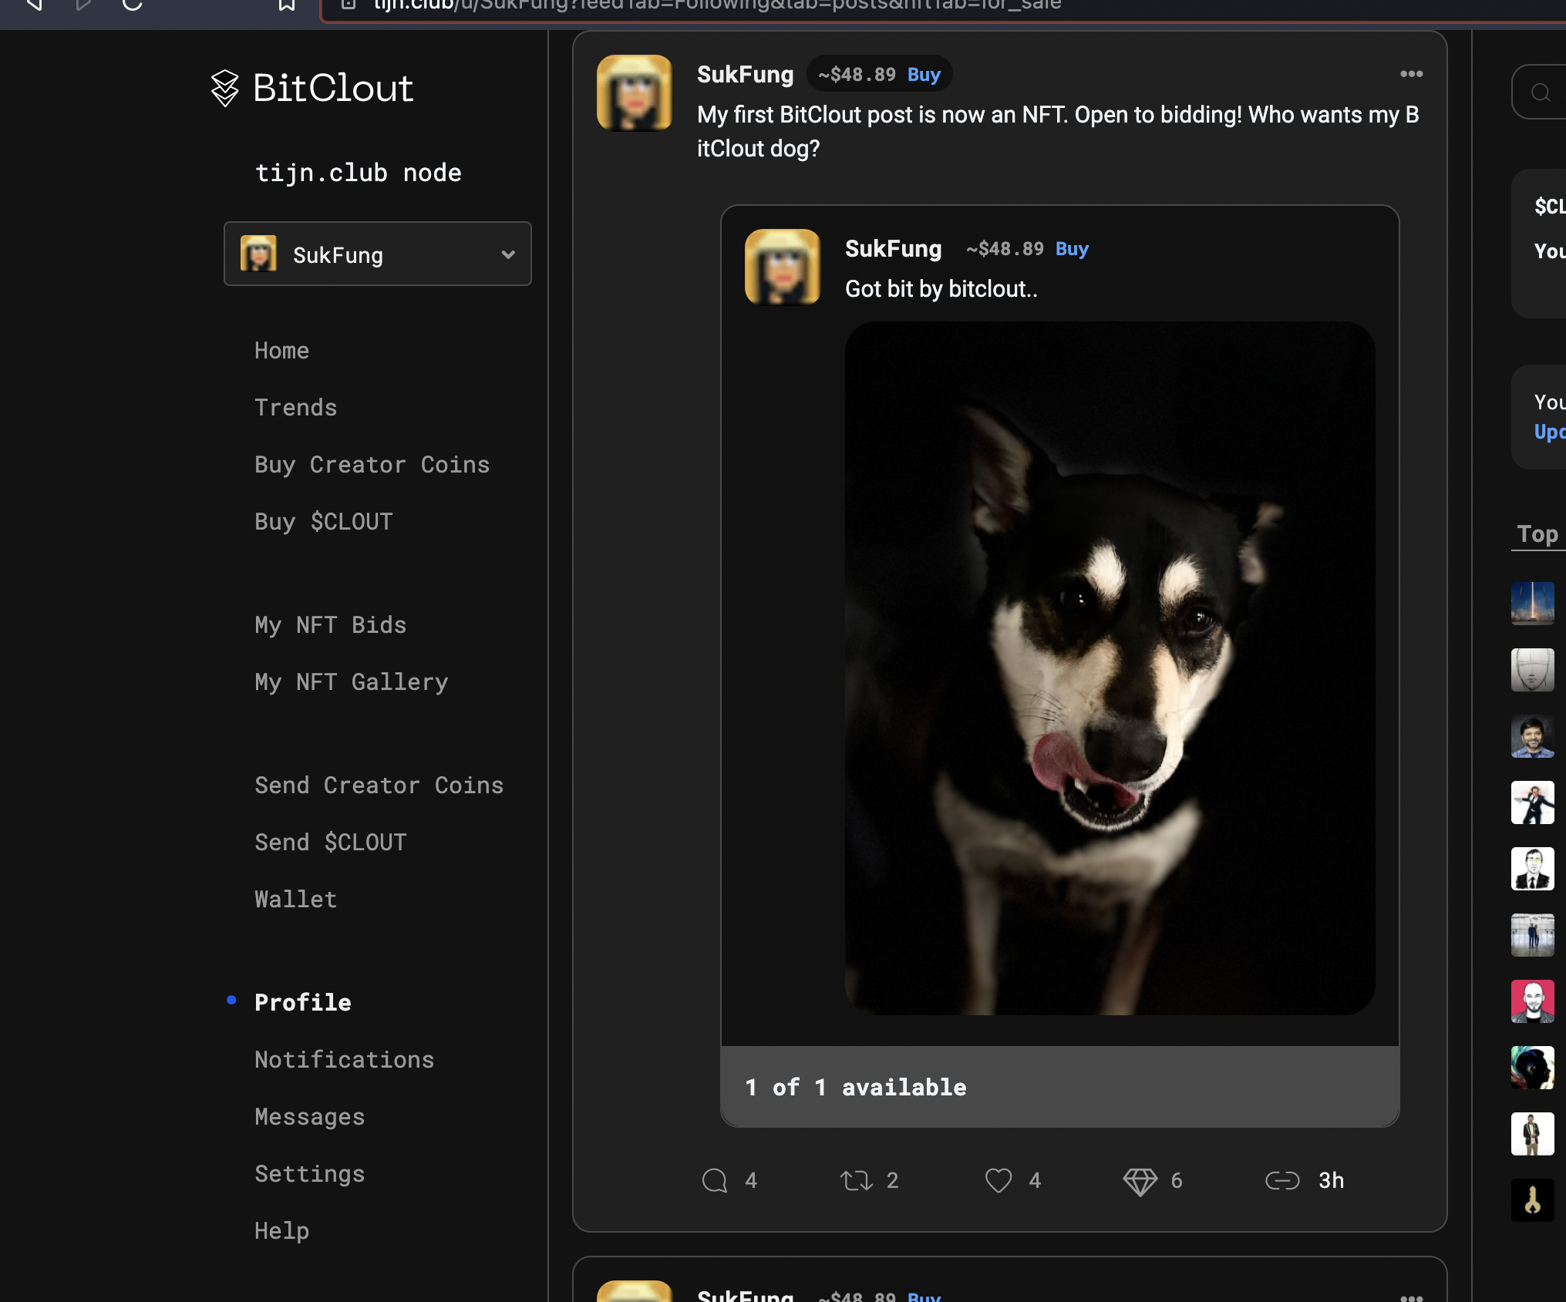The height and width of the screenshot is (1302, 1566).
Task: Click the browser bookmark icon
Action: click(x=286, y=5)
